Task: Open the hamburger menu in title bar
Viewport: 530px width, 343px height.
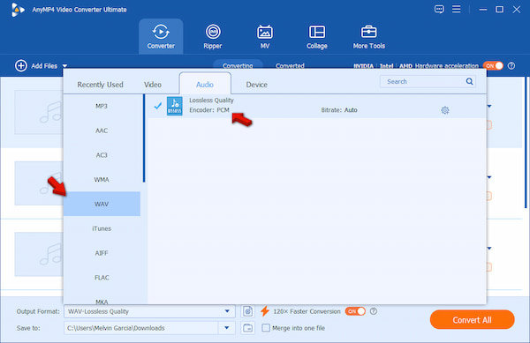Action: [x=457, y=9]
